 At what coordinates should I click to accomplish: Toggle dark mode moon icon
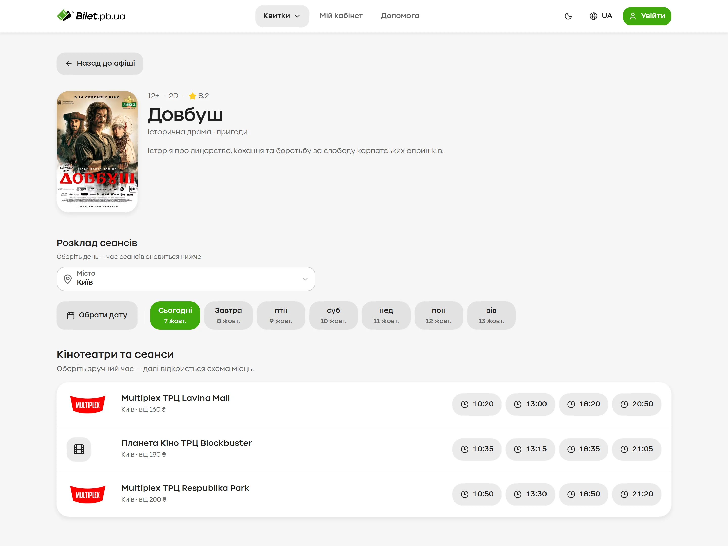568,16
